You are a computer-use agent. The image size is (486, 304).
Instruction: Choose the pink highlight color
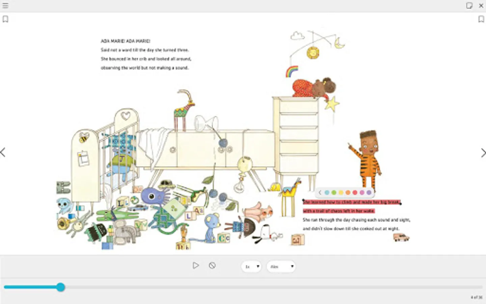click(362, 193)
